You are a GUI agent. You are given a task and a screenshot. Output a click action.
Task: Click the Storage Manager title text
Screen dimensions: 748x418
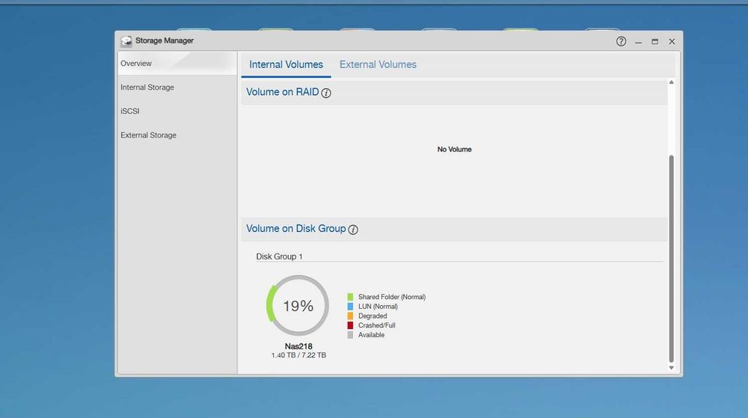(164, 41)
